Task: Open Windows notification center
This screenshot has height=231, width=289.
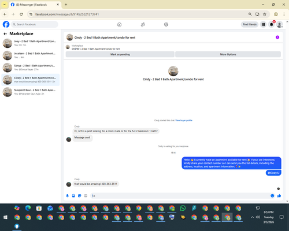Action: (281, 217)
